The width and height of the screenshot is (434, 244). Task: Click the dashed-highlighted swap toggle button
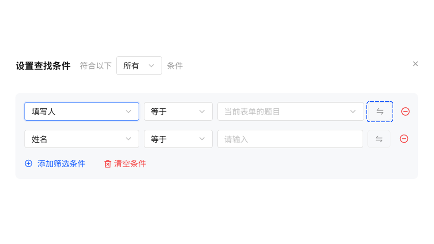(x=380, y=111)
